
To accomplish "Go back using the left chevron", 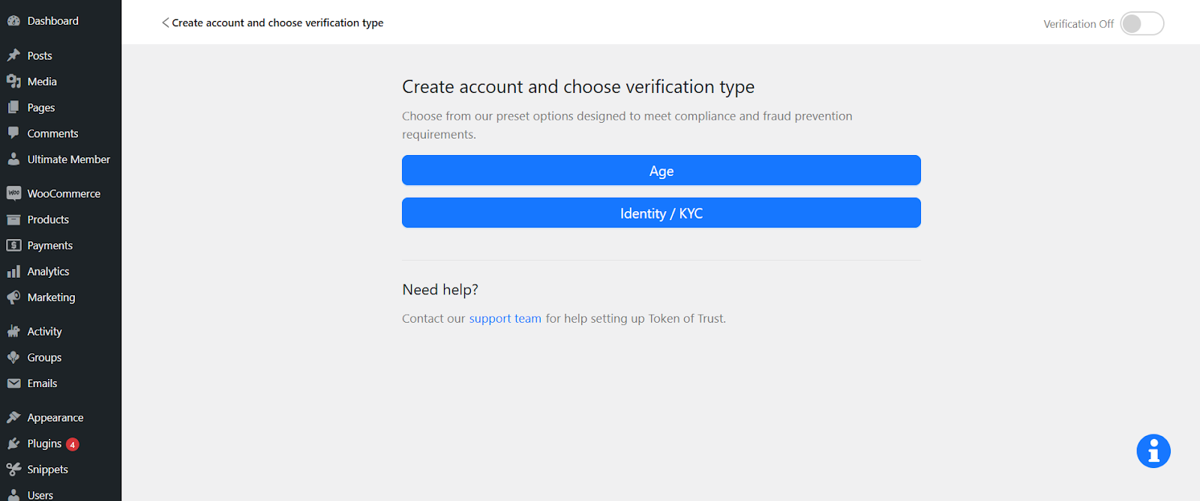I will [x=165, y=23].
